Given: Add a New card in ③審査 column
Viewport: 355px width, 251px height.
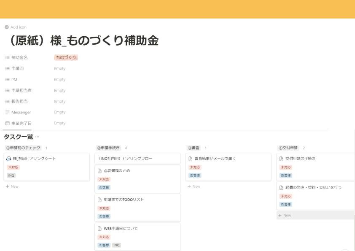Looking at the screenshot, I should (194, 186).
